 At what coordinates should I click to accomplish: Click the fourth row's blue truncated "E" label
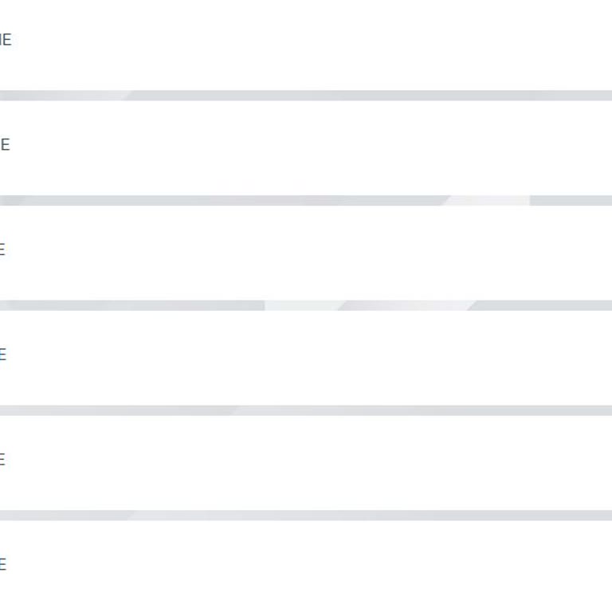click(x=3, y=355)
